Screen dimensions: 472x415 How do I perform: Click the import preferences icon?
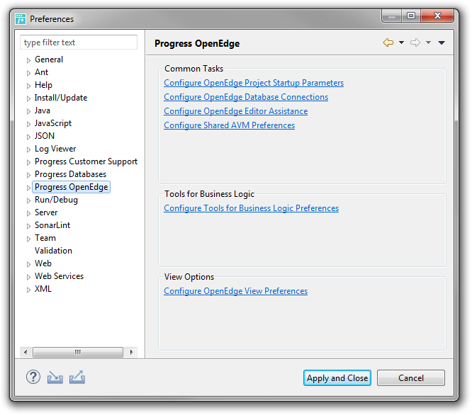pyautogui.click(x=55, y=377)
